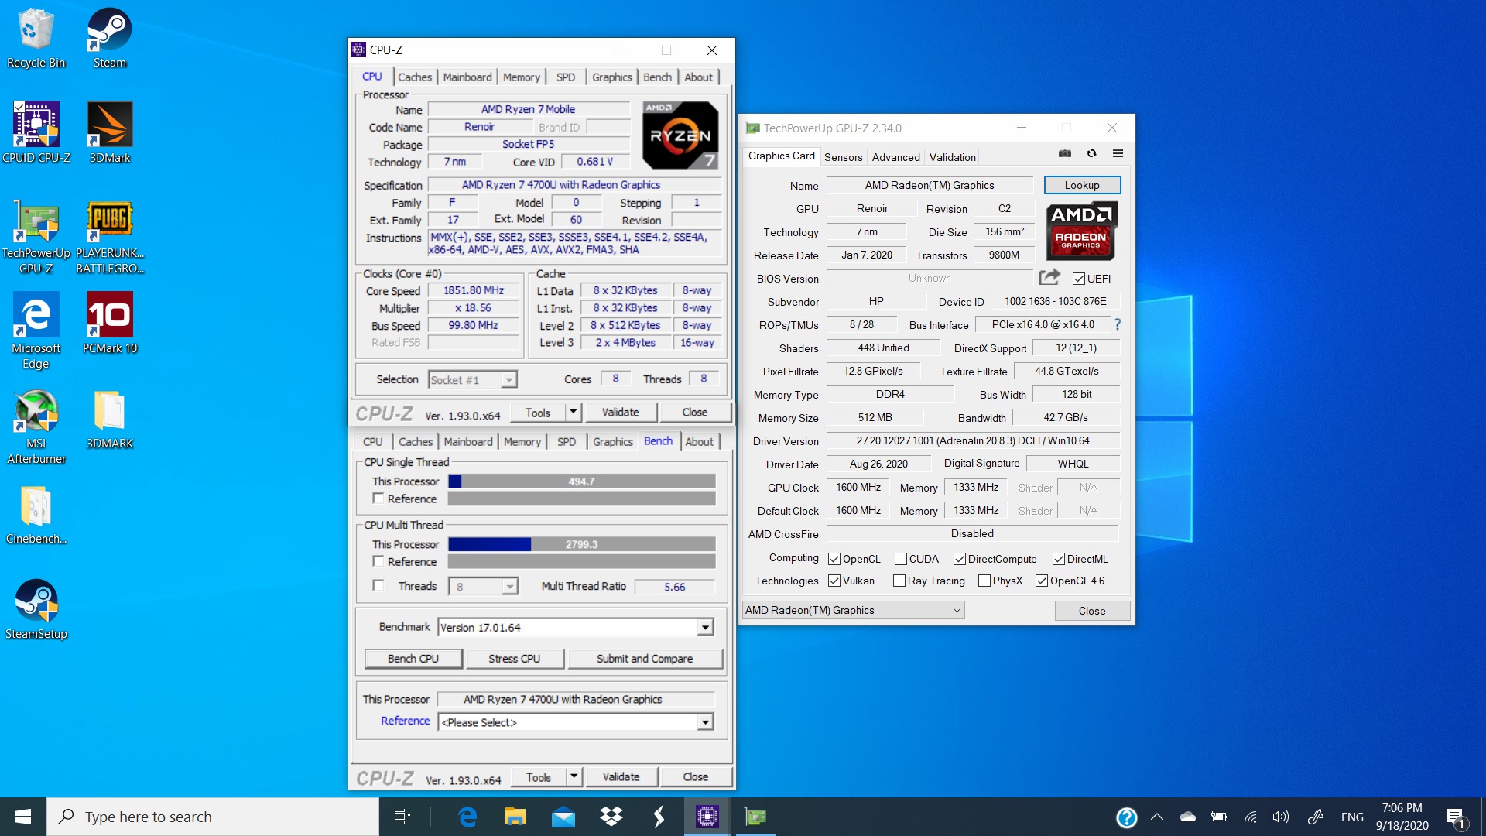
Task: Take GPU-Z screenshot with camera icon
Action: click(1065, 154)
